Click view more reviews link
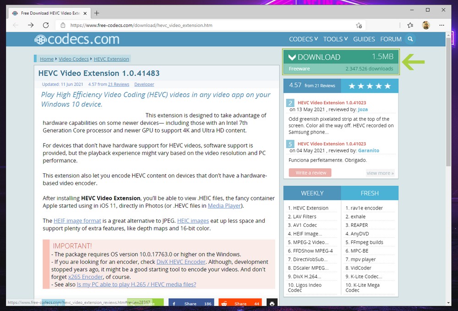 click(380, 173)
